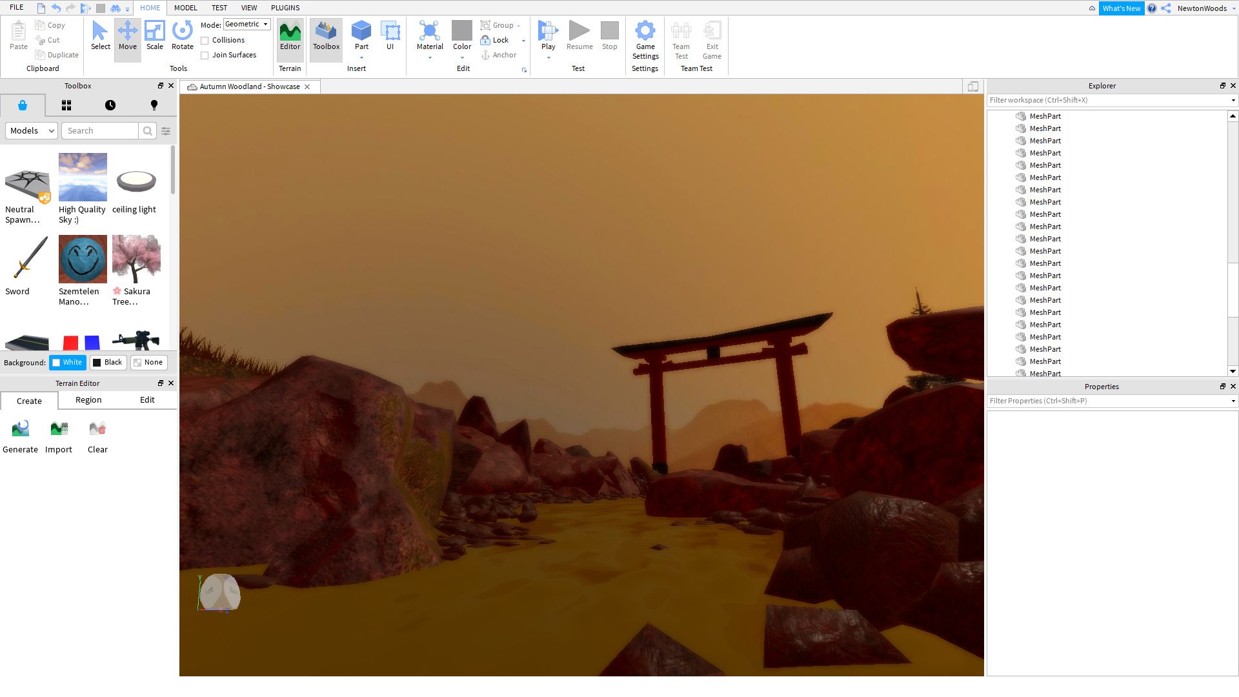The width and height of the screenshot is (1239, 697).
Task: Open the Mode Geometric dropdown
Action: point(247,25)
